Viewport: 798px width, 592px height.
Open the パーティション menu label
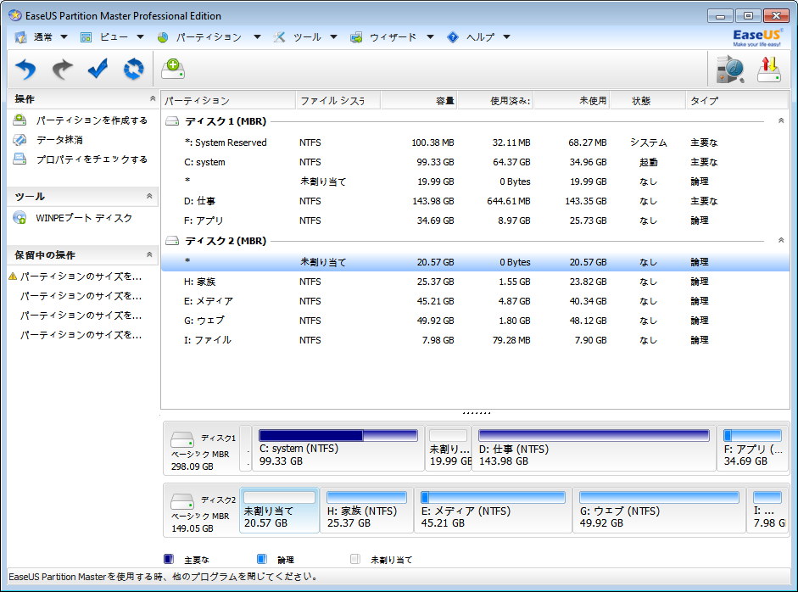[x=209, y=37]
